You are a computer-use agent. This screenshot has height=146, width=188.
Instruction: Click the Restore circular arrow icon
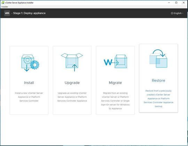pos(158,59)
